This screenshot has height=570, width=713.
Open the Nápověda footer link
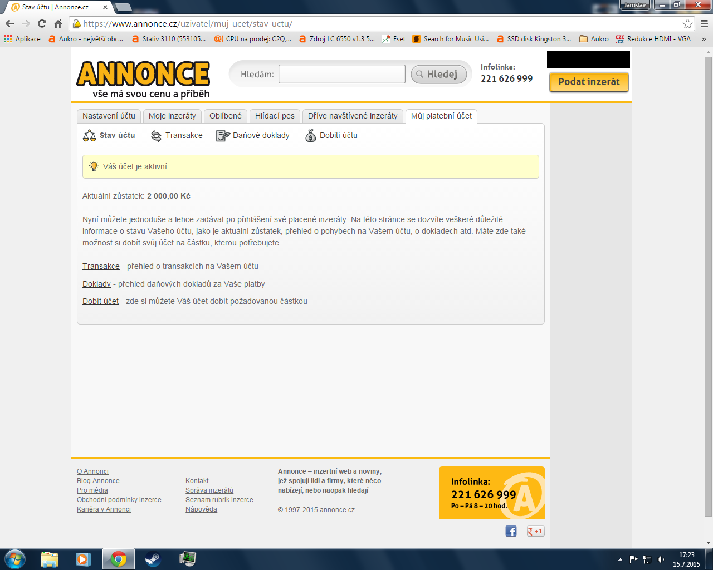(201, 509)
